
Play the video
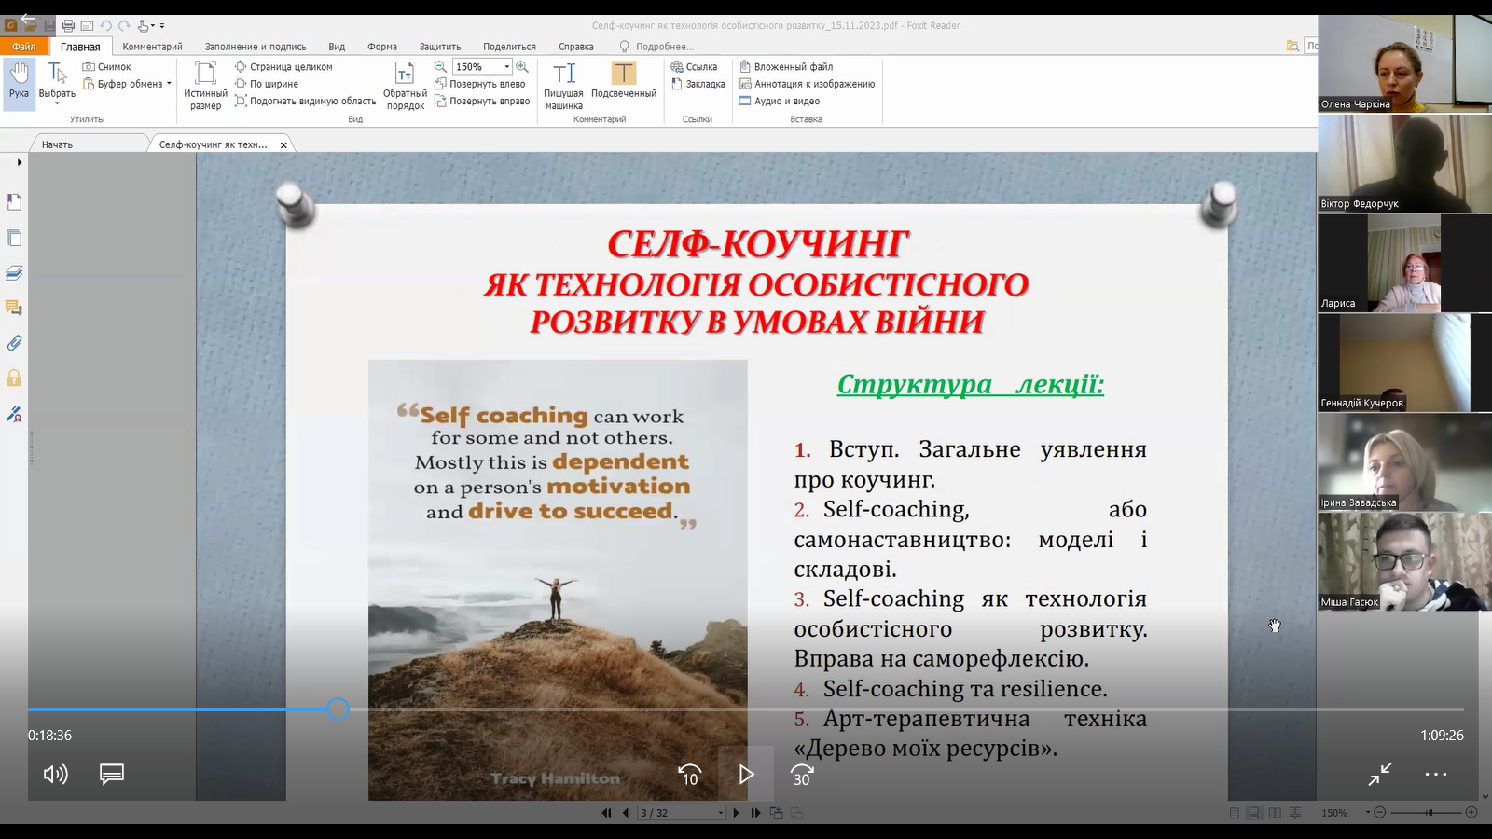click(746, 774)
